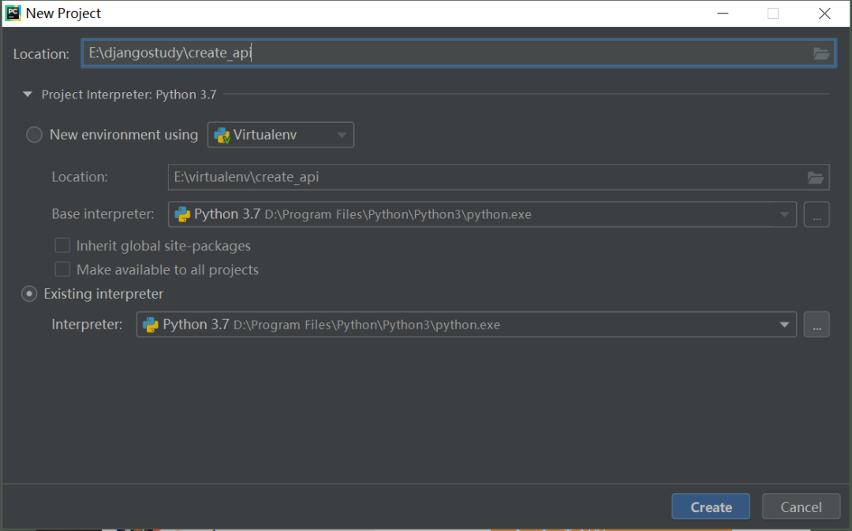Click the project Location path field
Viewport: 852px width, 531px height.
pyautogui.click(x=458, y=53)
